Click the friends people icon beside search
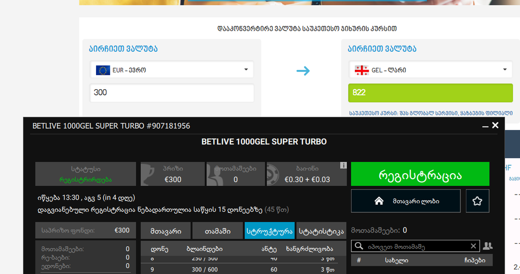 pyautogui.click(x=487, y=246)
